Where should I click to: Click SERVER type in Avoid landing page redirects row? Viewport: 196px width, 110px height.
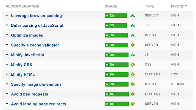pyautogui.click(x=151, y=104)
